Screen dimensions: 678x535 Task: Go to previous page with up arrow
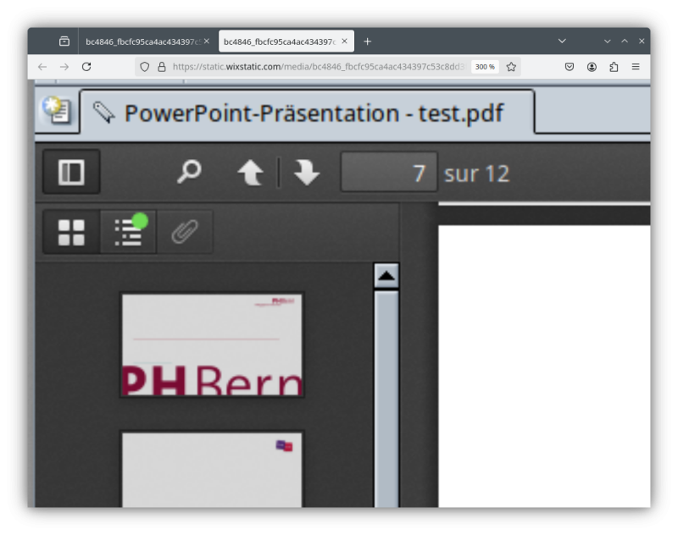[250, 173]
